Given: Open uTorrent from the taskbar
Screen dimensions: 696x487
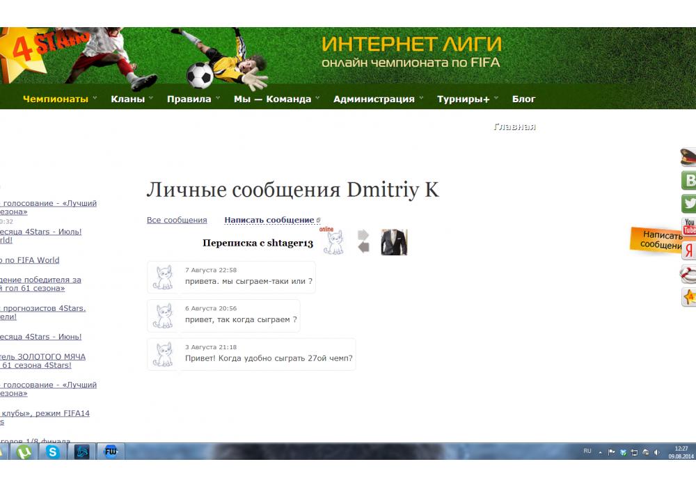Looking at the screenshot, I should [24, 452].
